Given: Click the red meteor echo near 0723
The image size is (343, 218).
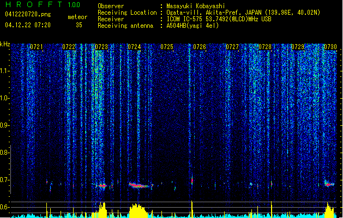Looking at the screenshot, I should tap(102, 186).
